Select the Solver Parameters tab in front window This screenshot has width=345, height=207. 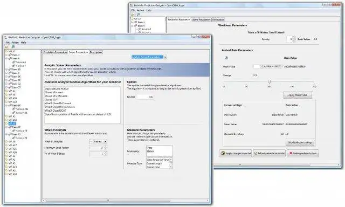[x=78, y=52]
